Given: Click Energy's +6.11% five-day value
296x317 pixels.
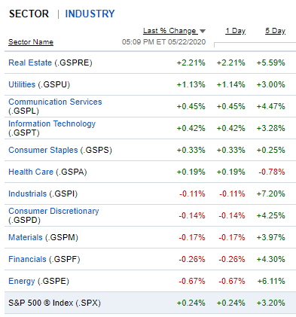Looking at the screenshot, I should [271, 281].
